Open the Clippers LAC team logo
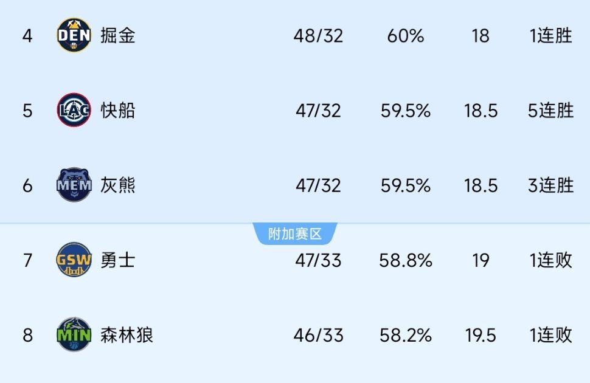The width and height of the screenshot is (590, 383). pyautogui.click(x=74, y=110)
